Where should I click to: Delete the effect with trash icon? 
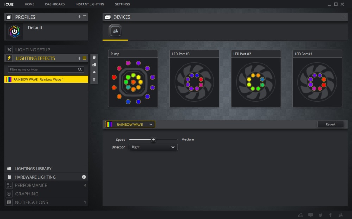coord(94,80)
